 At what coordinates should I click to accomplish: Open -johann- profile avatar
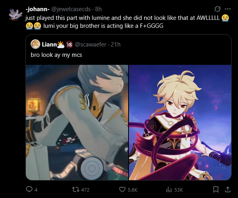tap(16, 14)
